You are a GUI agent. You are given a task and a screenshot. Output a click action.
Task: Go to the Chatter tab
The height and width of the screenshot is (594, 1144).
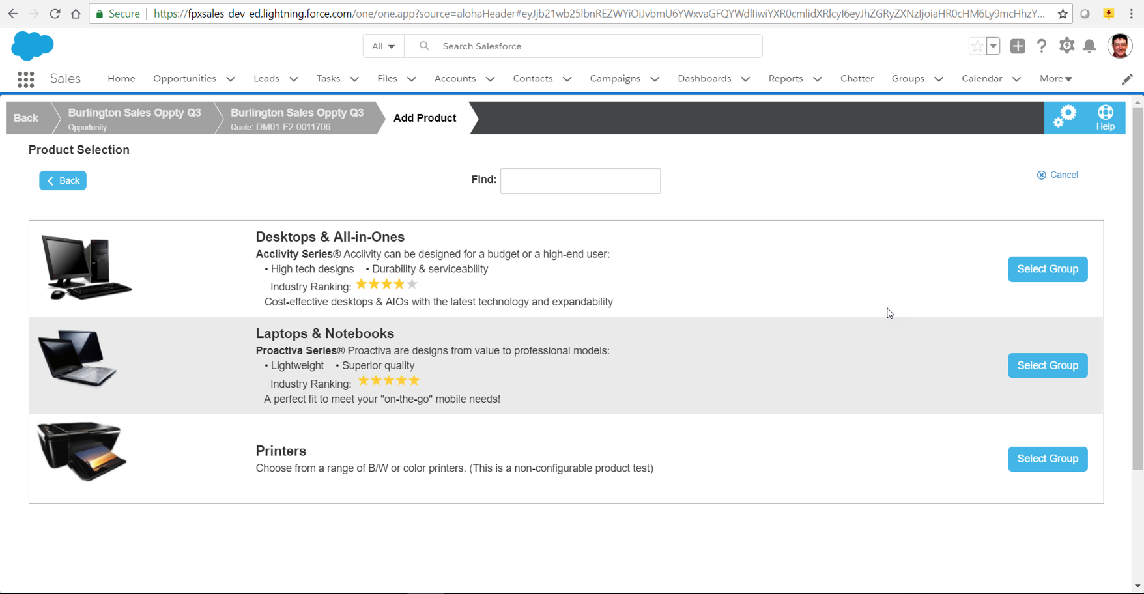coord(857,79)
